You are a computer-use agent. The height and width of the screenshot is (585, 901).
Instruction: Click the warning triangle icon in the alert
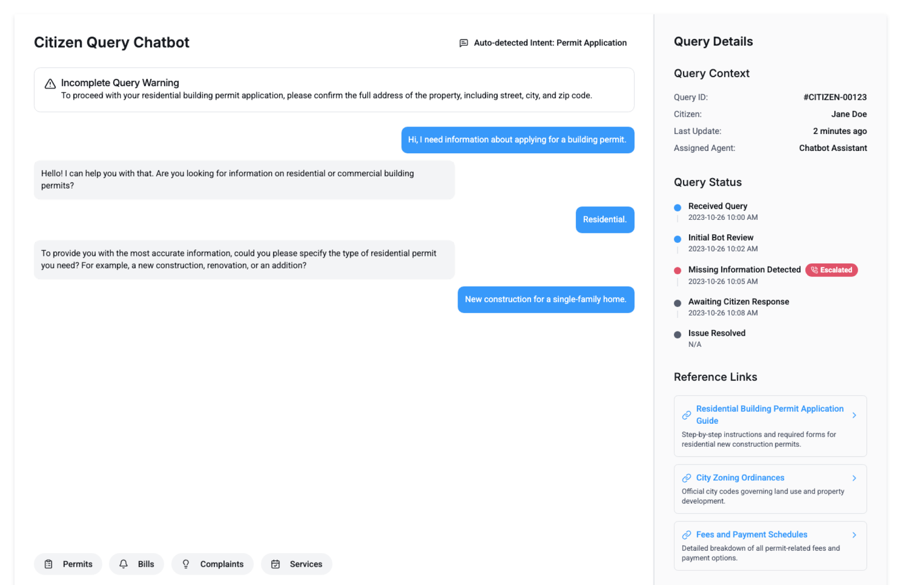click(50, 84)
